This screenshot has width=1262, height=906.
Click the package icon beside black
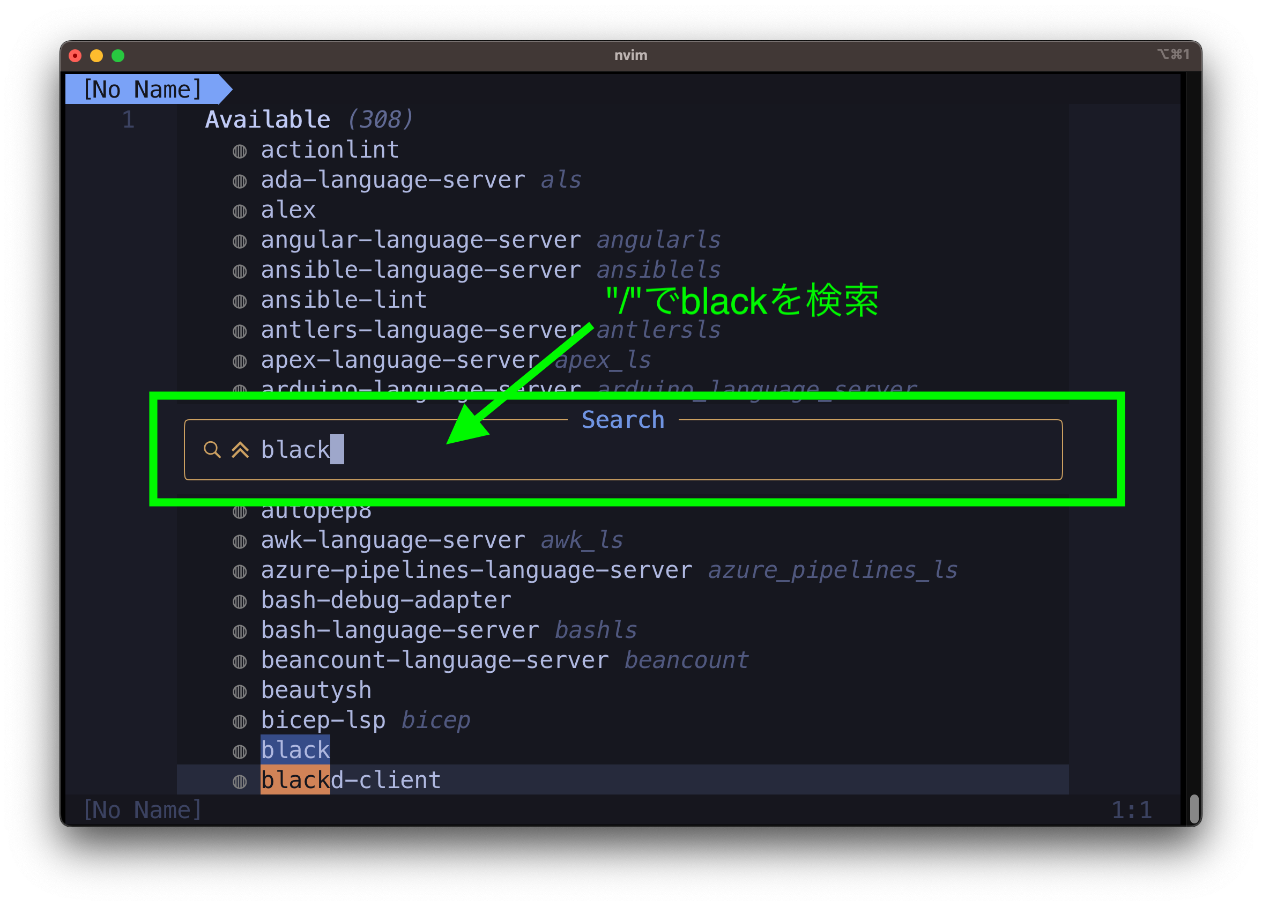(239, 752)
